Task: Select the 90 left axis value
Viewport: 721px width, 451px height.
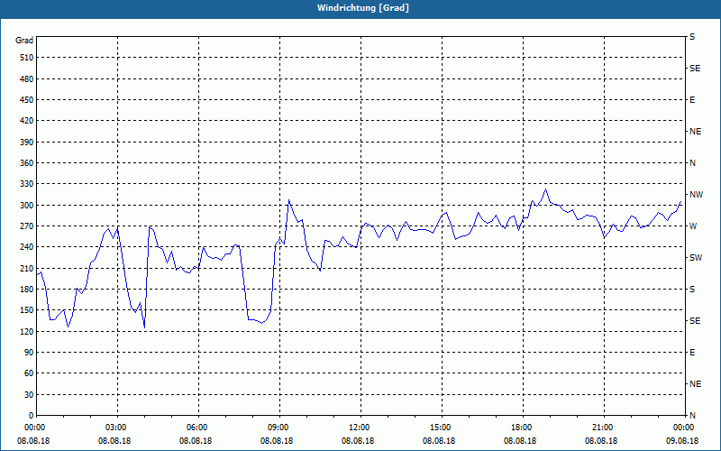Action: [x=29, y=353]
